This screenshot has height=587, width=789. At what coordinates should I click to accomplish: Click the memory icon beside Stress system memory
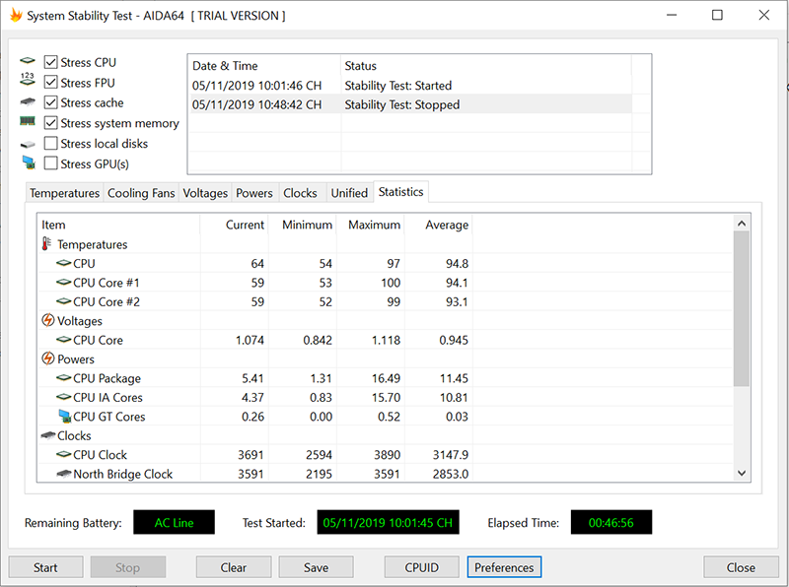[28, 123]
